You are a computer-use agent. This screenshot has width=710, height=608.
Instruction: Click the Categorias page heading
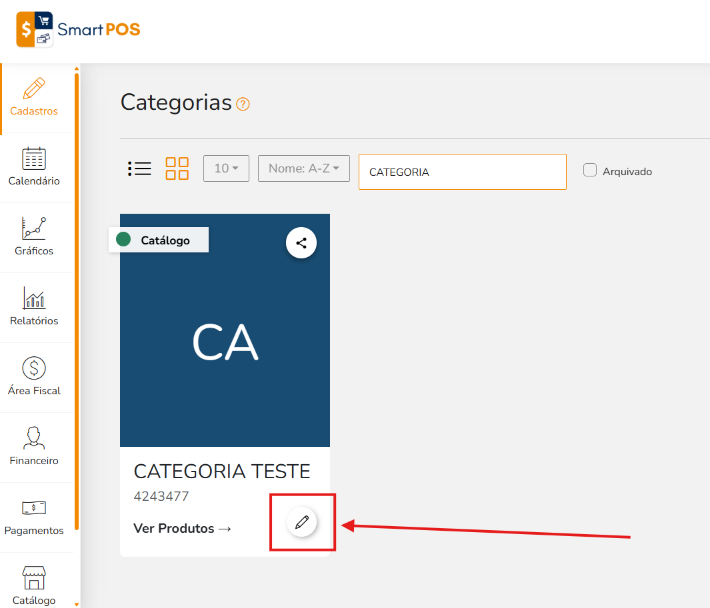tap(176, 103)
